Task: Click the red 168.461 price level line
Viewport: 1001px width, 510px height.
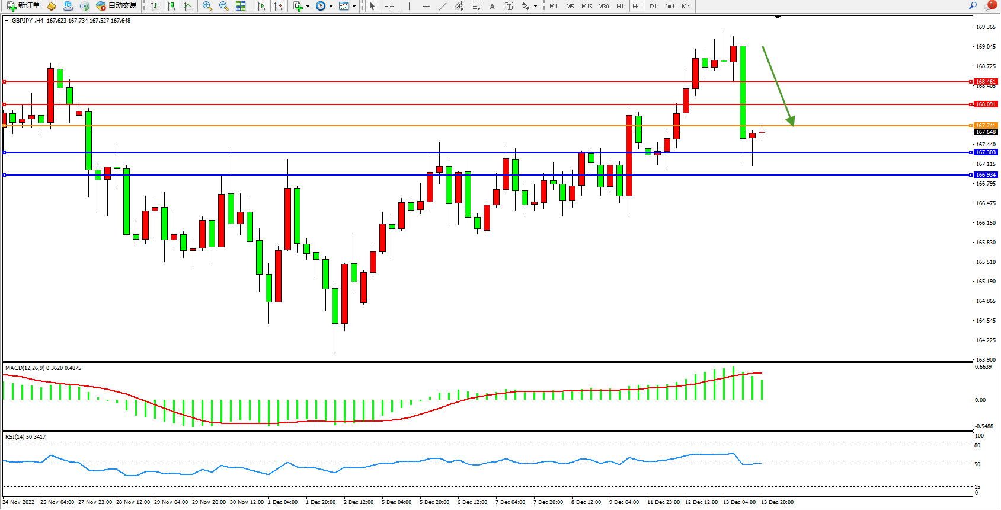Action: pos(474,82)
